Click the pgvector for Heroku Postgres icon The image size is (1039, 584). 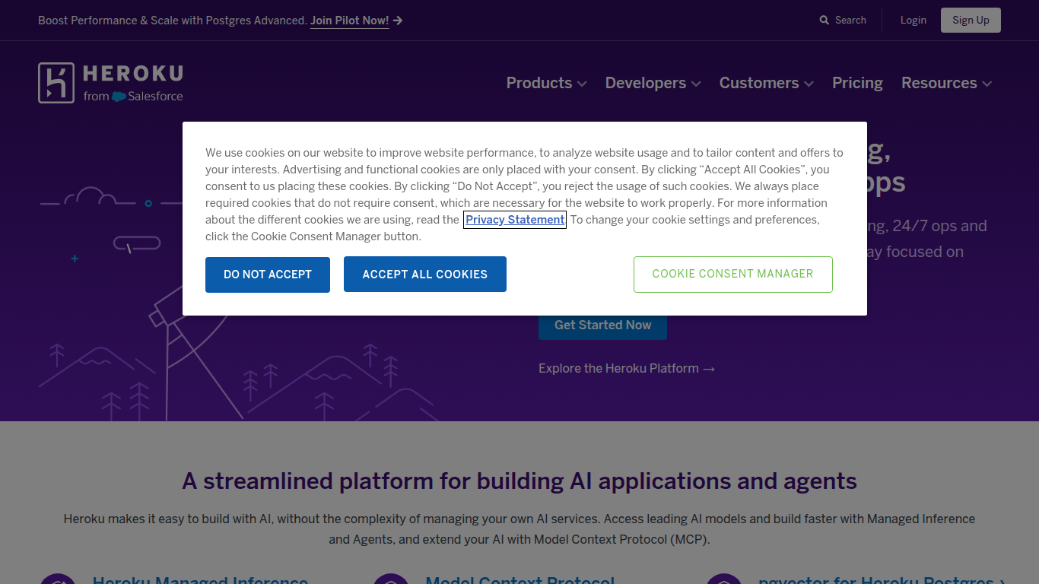pos(724,579)
